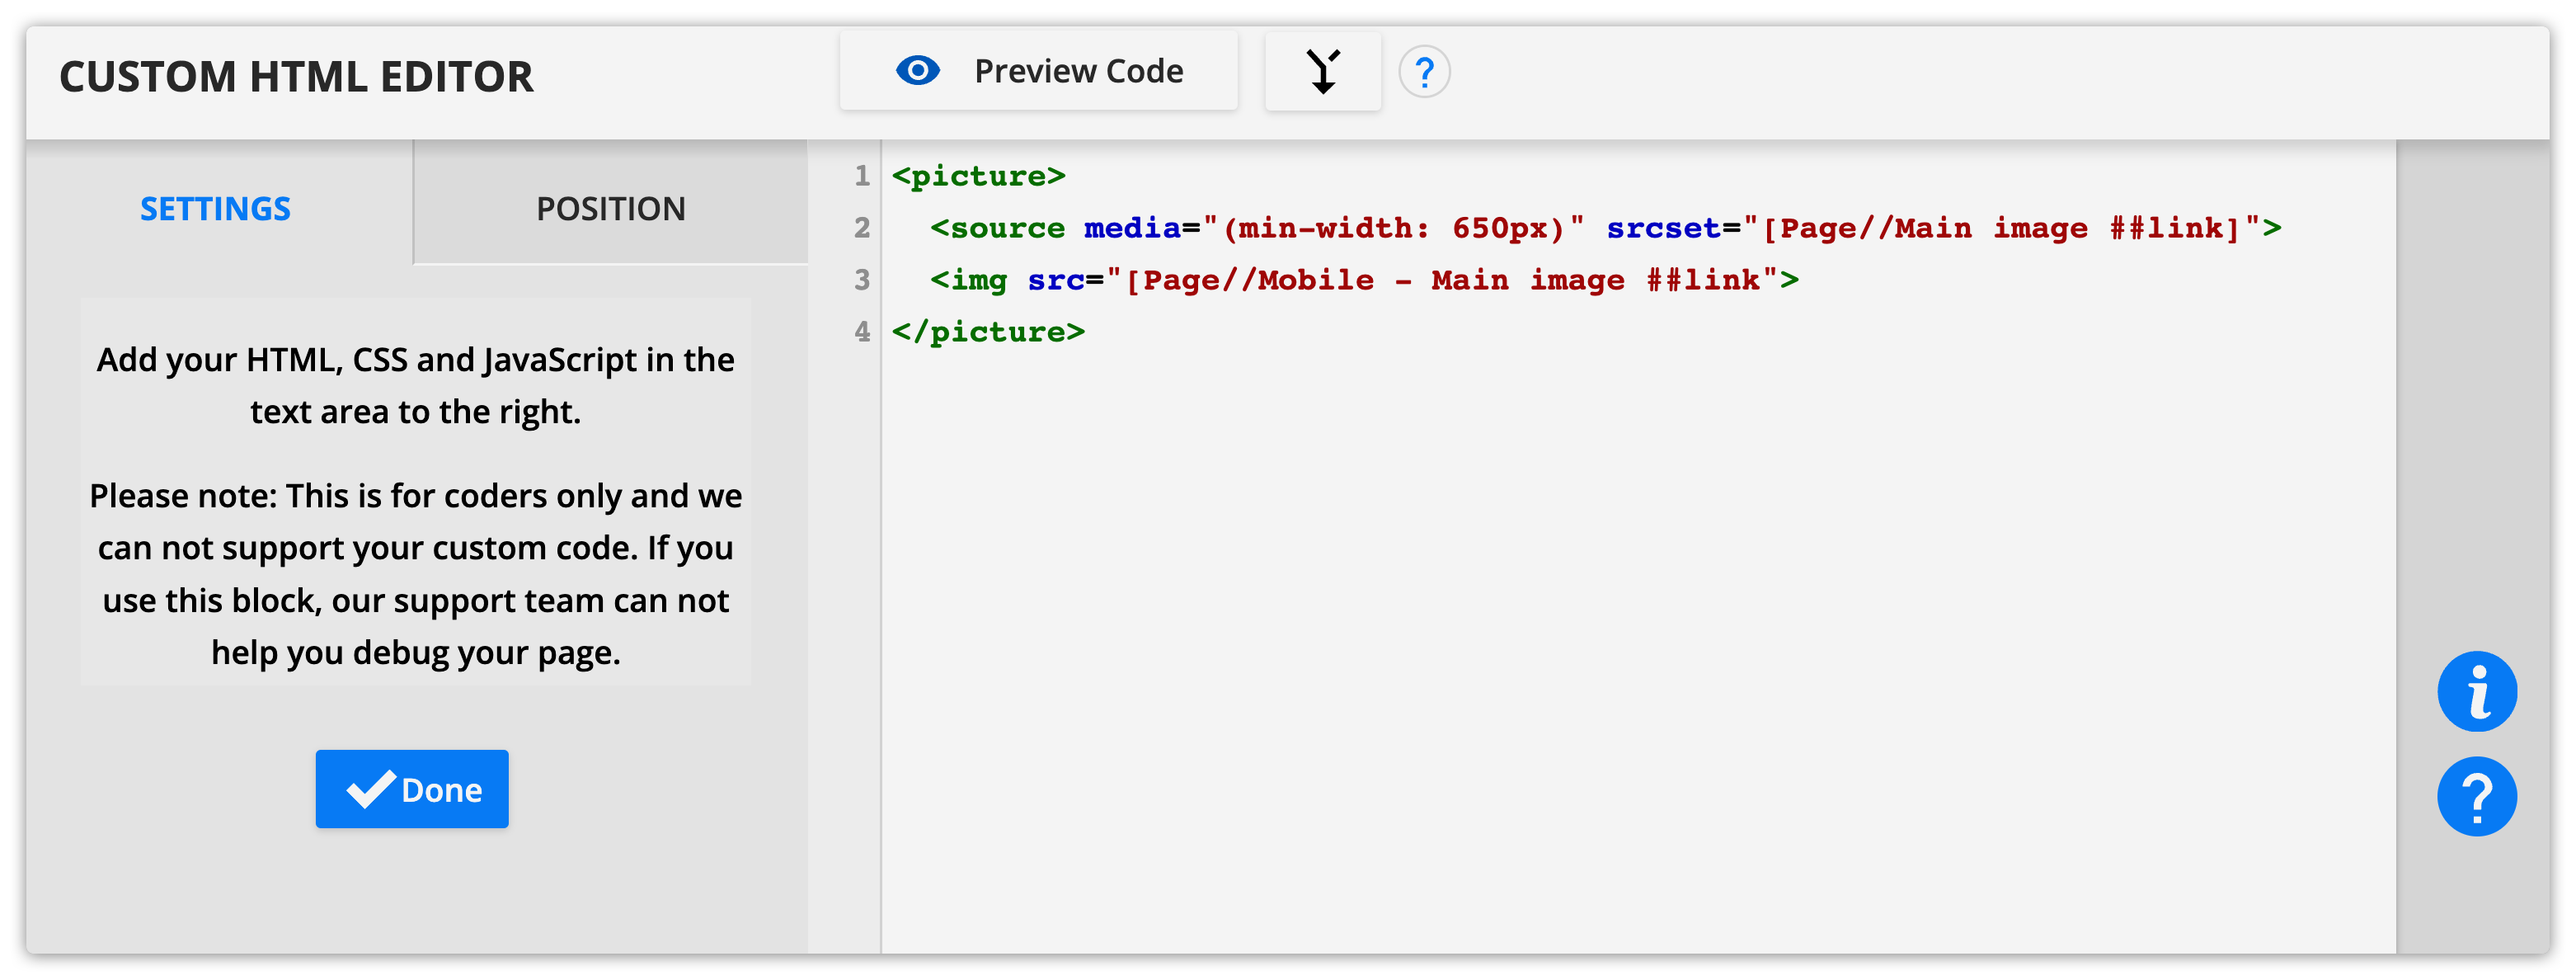Click the checkmark icon on Done button
The height and width of the screenshot is (980, 2576).
[370, 789]
